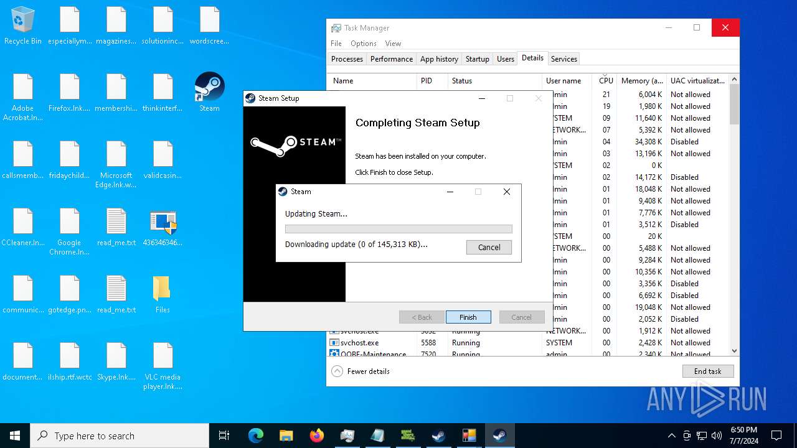
Task: Click the Type here to search box
Action: [120, 436]
